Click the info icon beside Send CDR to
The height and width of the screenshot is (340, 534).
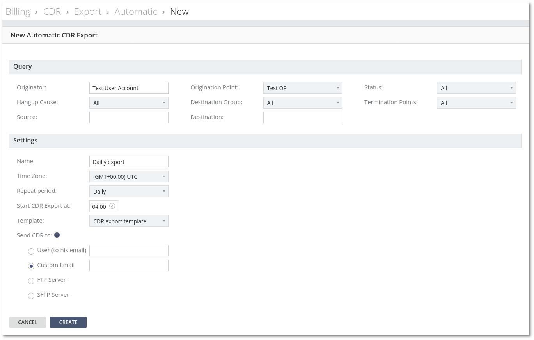tap(57, 235)
